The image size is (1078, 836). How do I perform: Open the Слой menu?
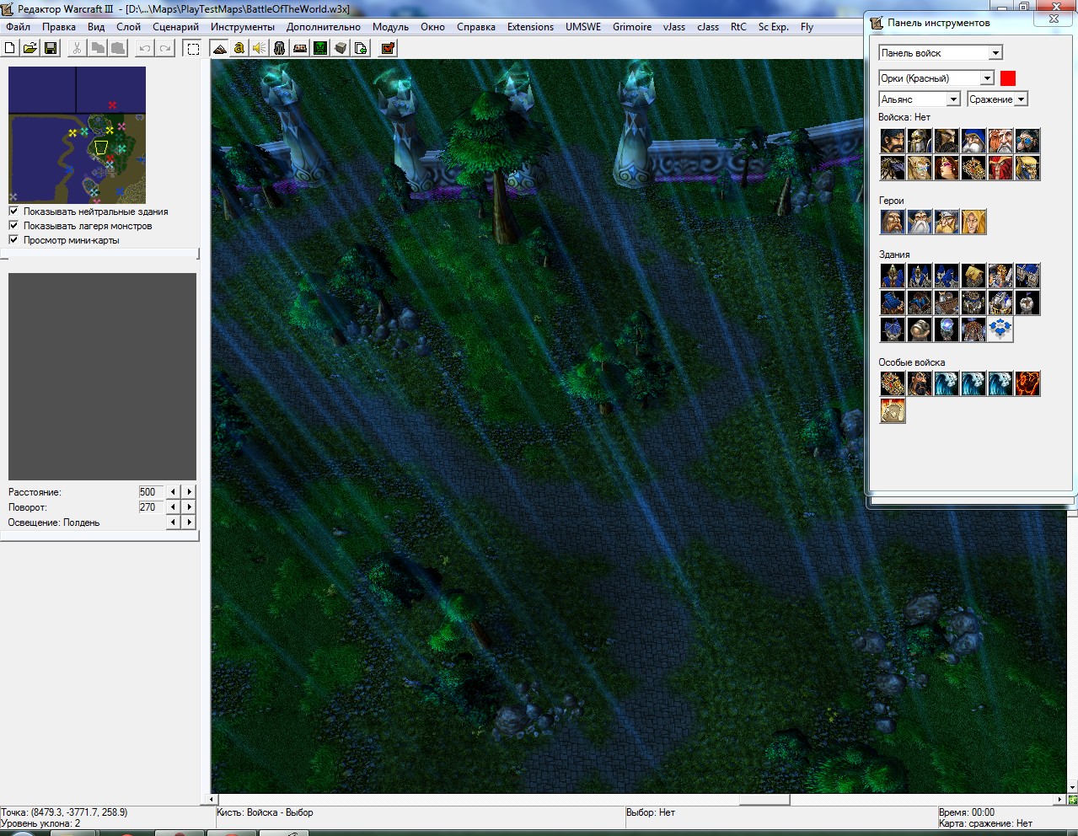(x=128, y=27)
